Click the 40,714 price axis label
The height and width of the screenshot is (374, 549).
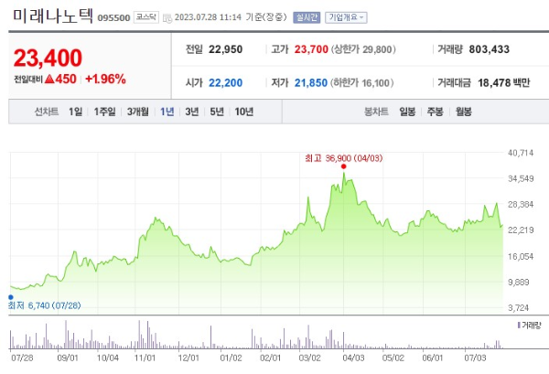point(521,153)
